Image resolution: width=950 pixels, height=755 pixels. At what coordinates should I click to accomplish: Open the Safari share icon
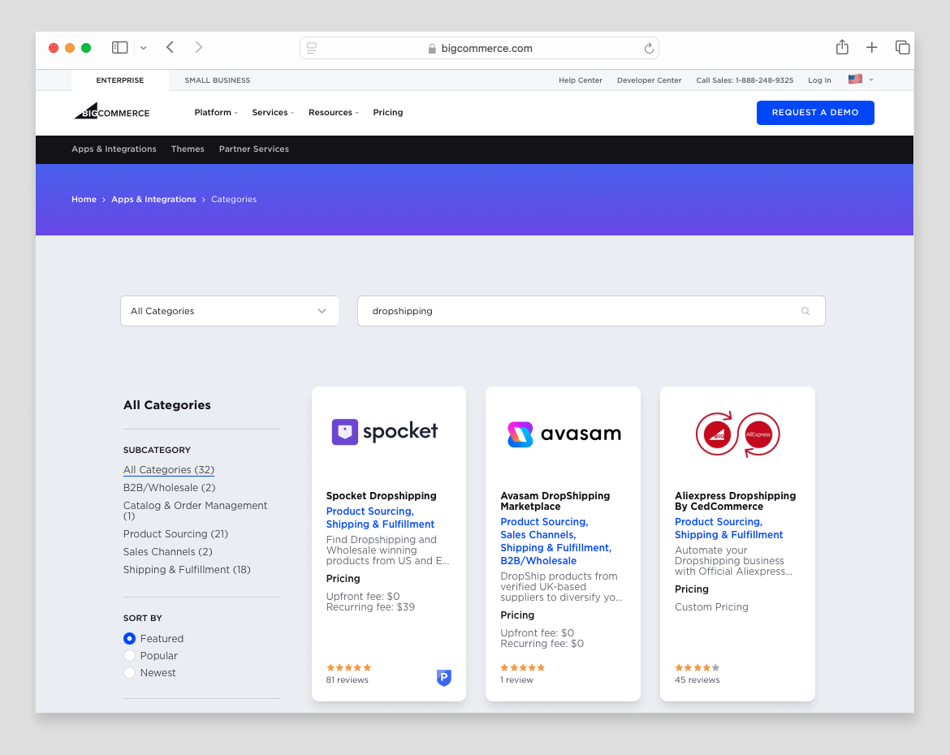tap(842, 47)
